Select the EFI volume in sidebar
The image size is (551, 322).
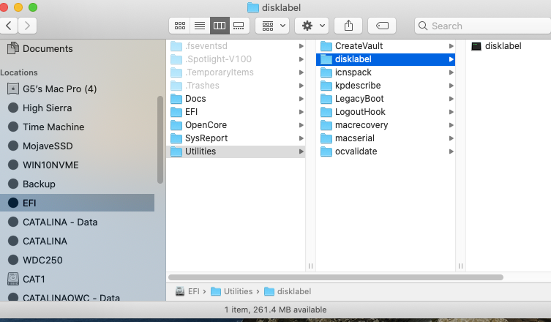pyautogui.click(x=78, y=203)
